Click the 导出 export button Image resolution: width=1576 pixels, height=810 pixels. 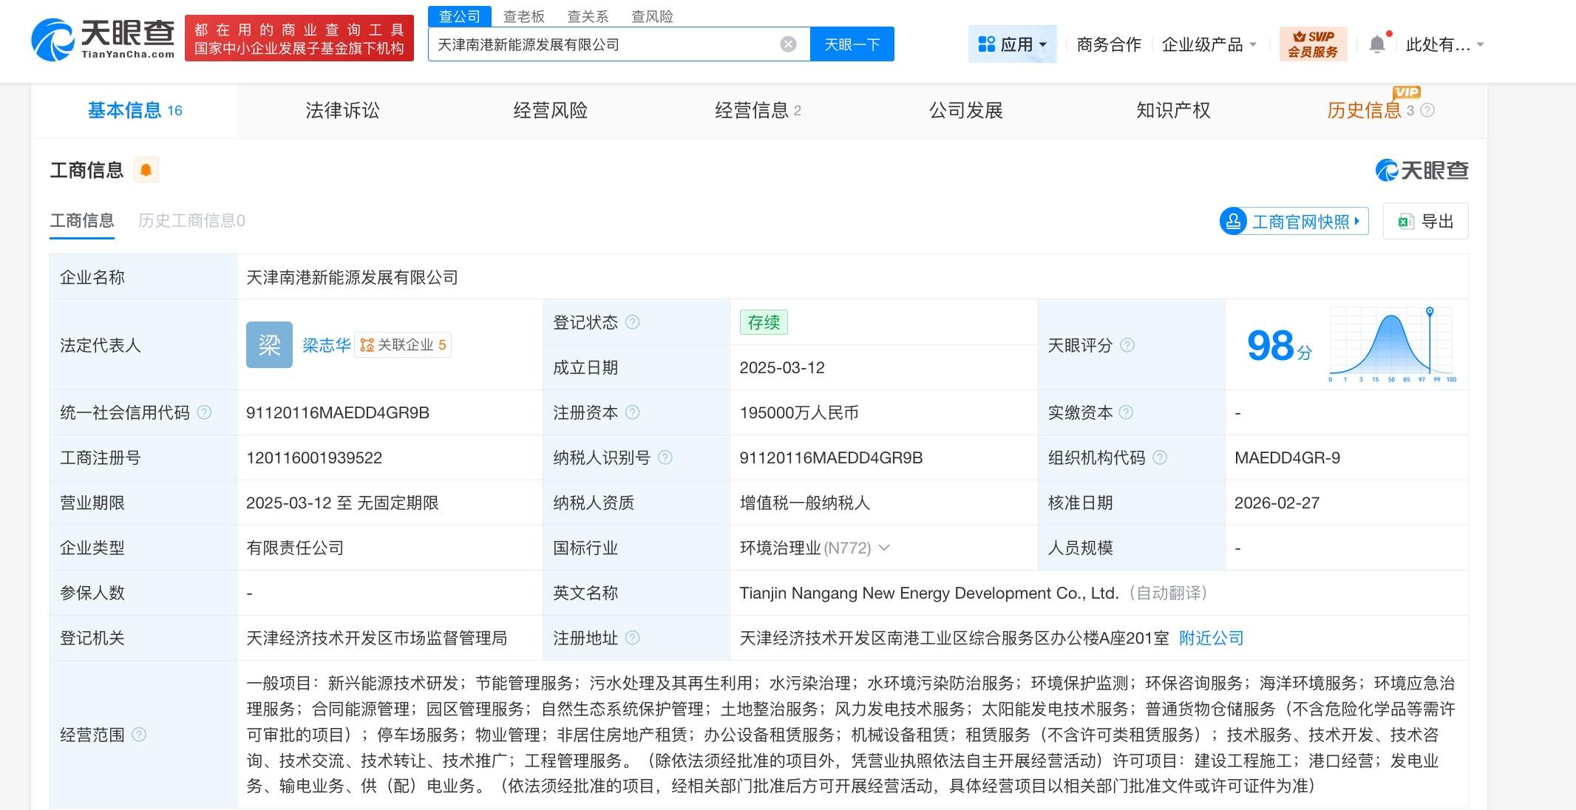coord(1425,221)
